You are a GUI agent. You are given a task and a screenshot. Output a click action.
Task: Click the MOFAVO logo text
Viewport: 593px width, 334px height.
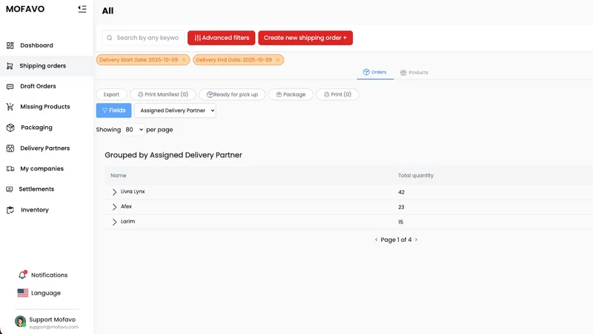pyautogui.click(x=25, y=9)
